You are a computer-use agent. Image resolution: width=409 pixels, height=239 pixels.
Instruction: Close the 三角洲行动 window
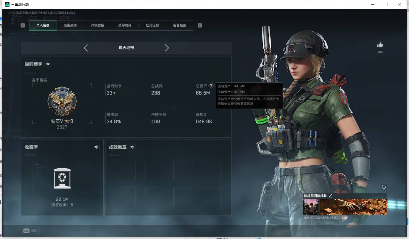coord(400,4)
